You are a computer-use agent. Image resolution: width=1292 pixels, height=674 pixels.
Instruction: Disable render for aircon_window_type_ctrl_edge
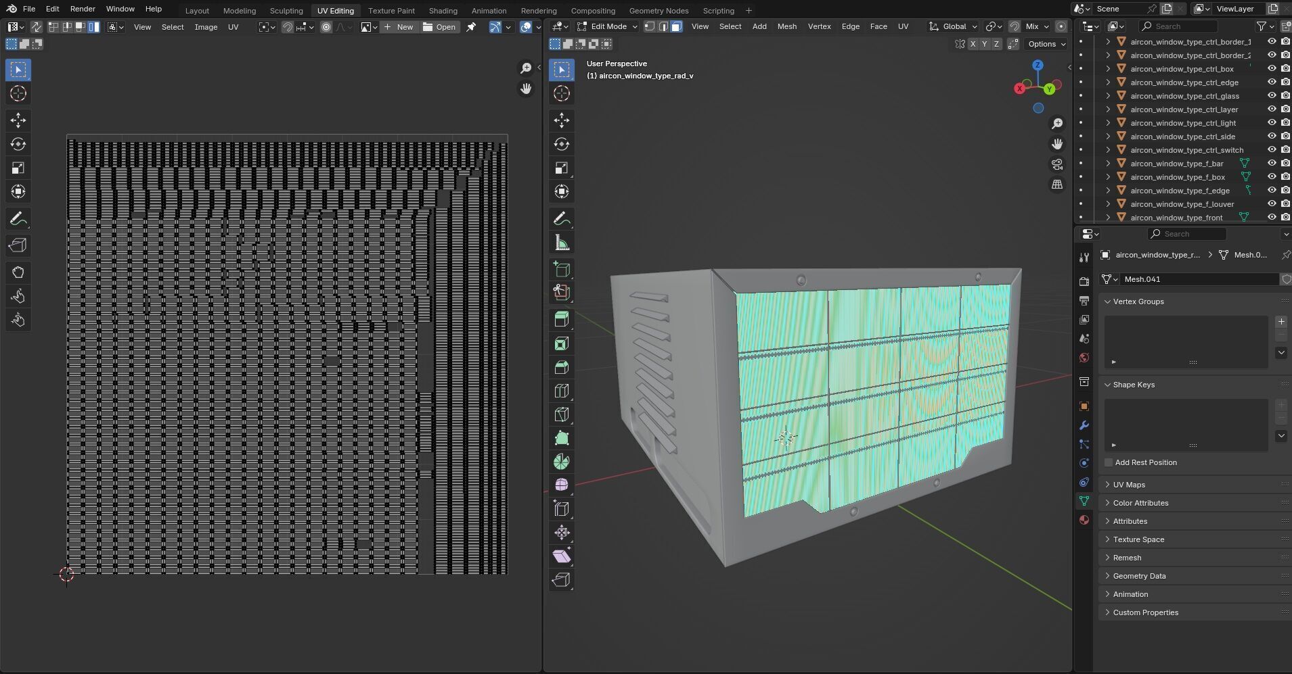click(x=1285, y=82)
